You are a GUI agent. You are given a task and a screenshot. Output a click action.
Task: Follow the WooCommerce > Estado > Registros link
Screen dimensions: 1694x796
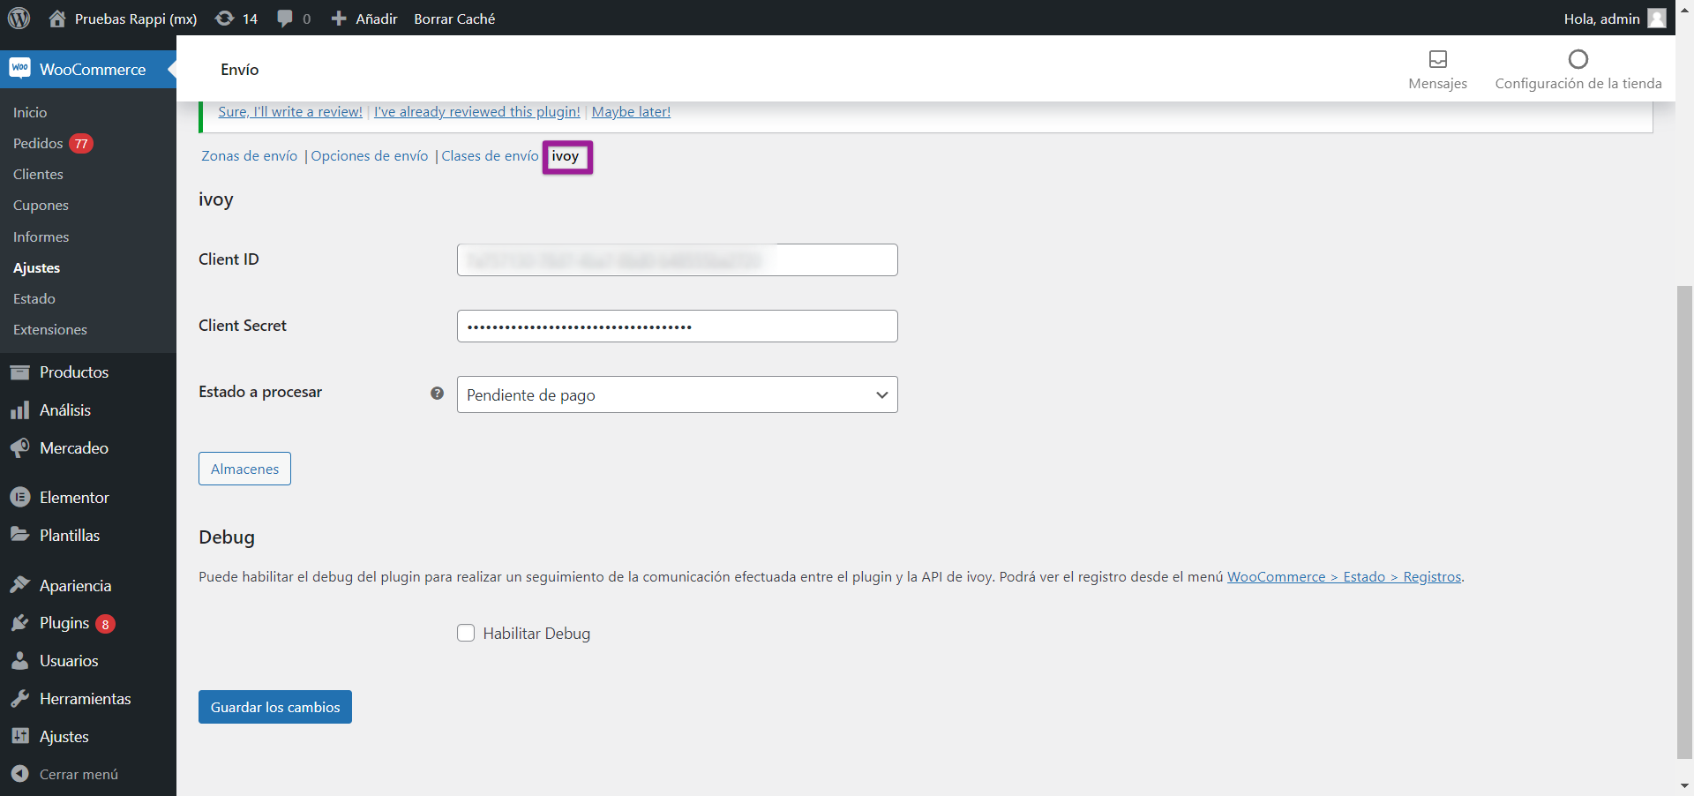[x=1345, y=576]
